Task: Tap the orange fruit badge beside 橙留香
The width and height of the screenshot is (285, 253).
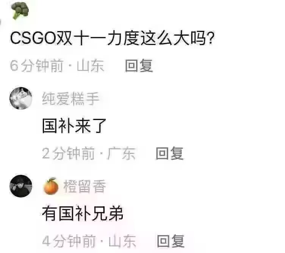Action: (x=51, y=186)
